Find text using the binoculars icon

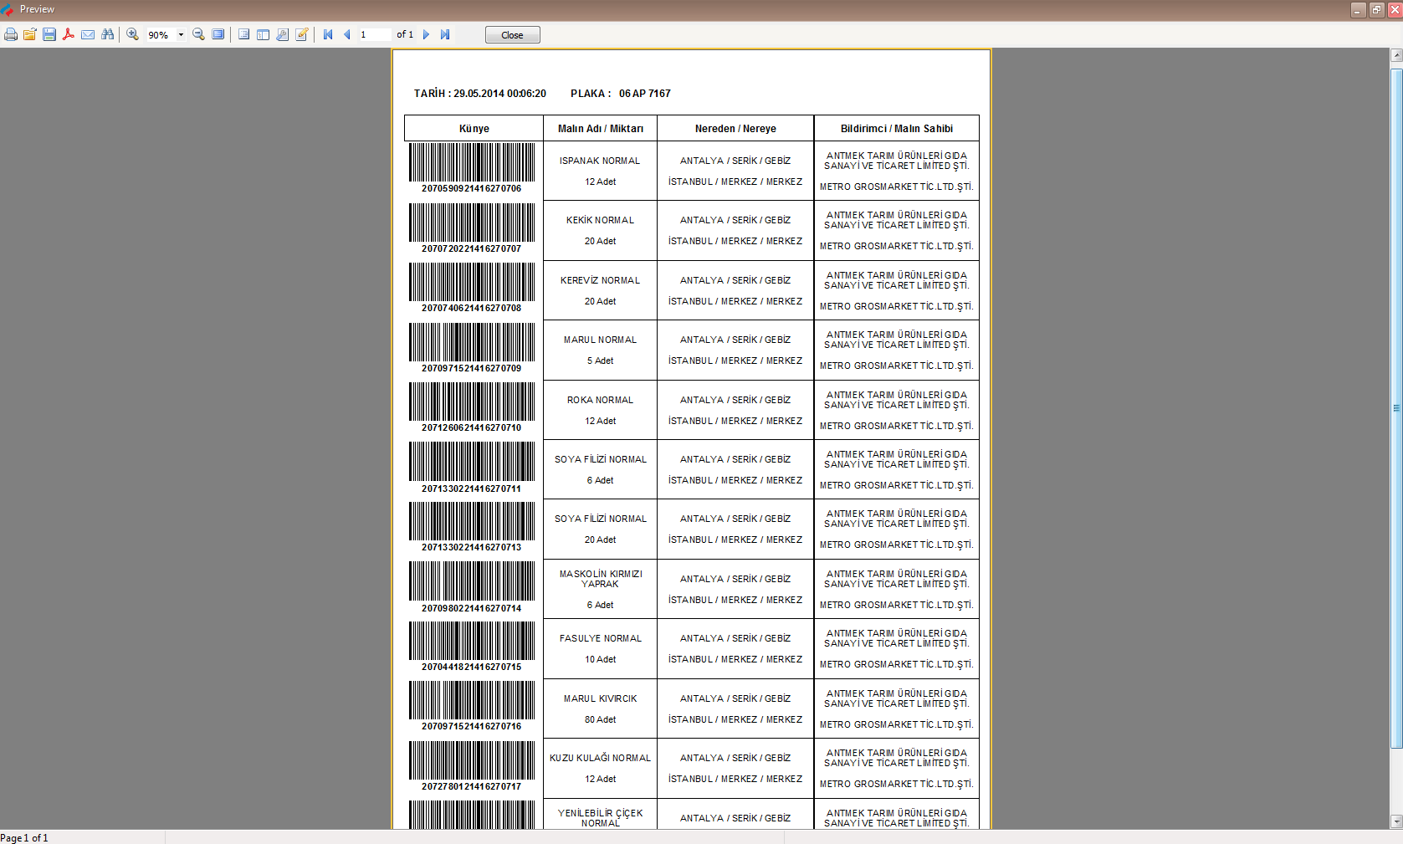tap(107, 34)
